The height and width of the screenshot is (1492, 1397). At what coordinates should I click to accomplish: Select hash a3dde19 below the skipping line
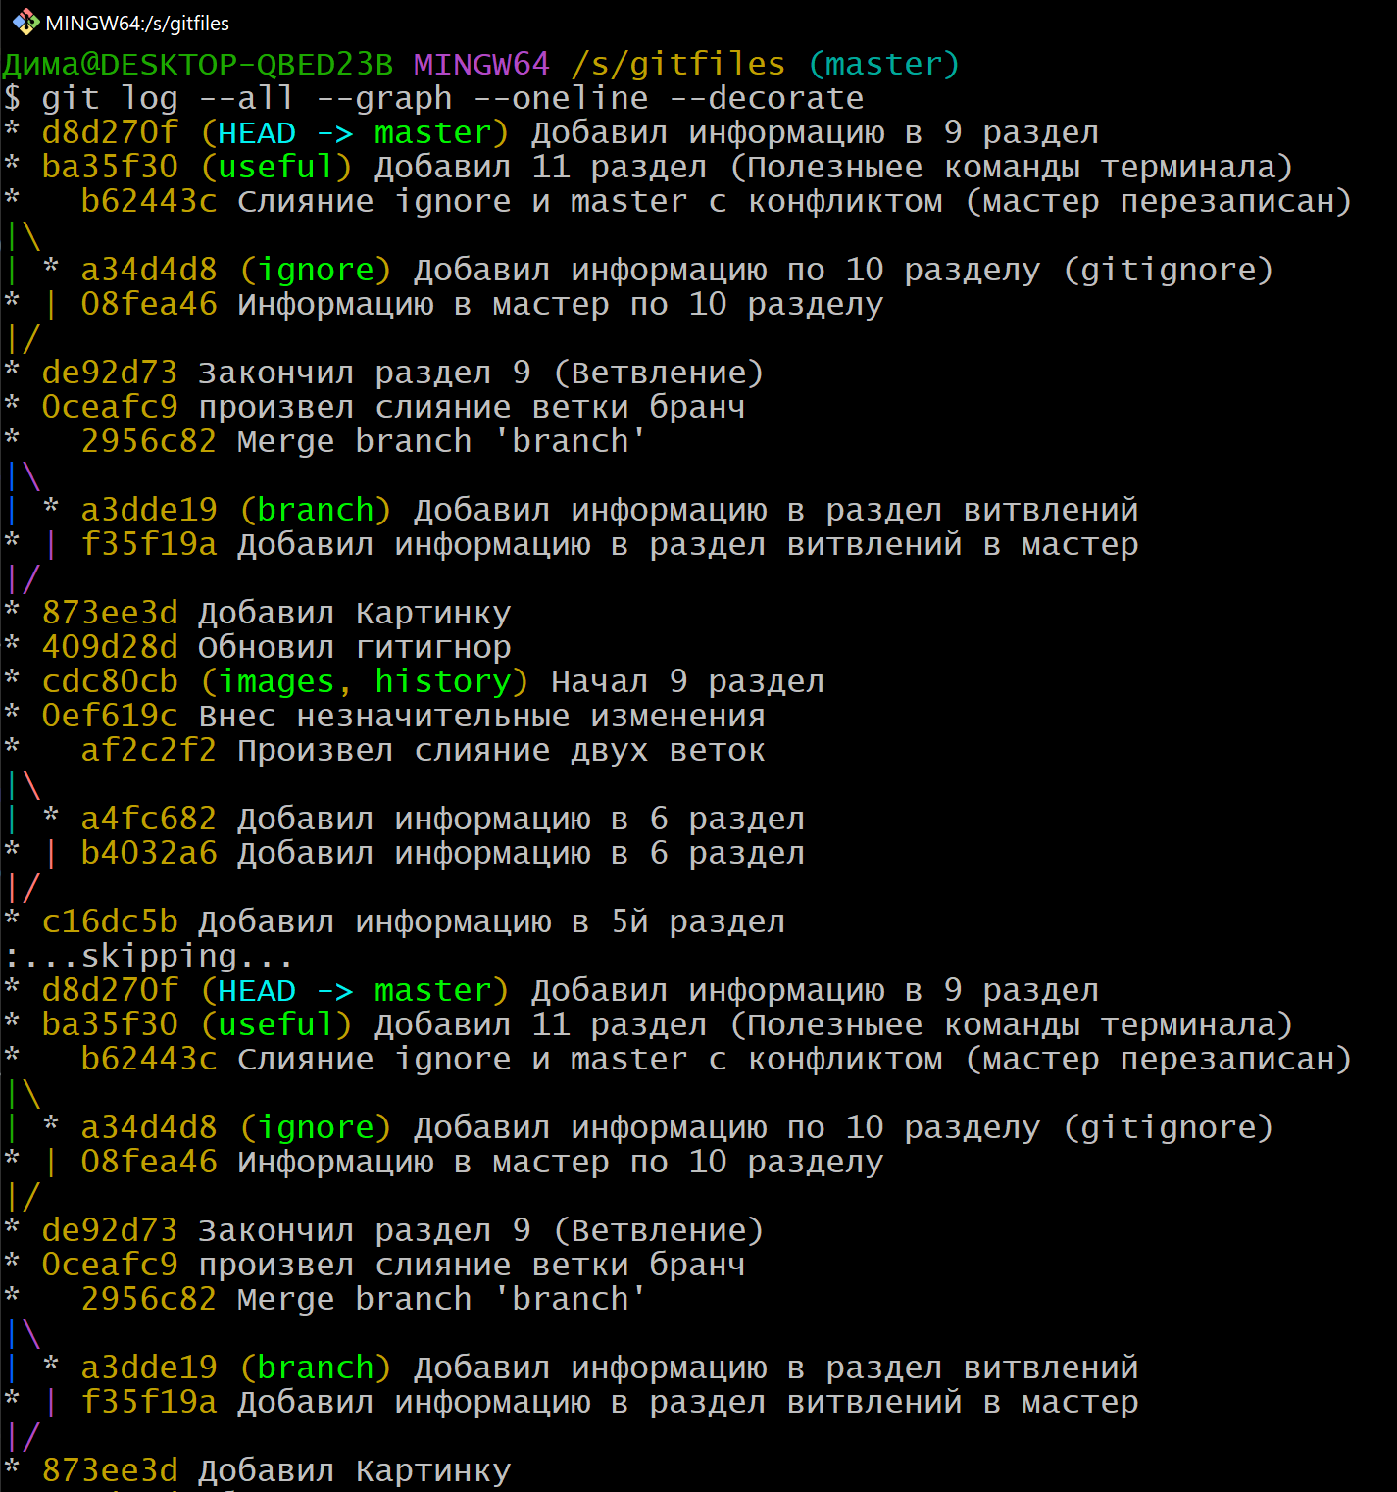tap(149, 1368)
